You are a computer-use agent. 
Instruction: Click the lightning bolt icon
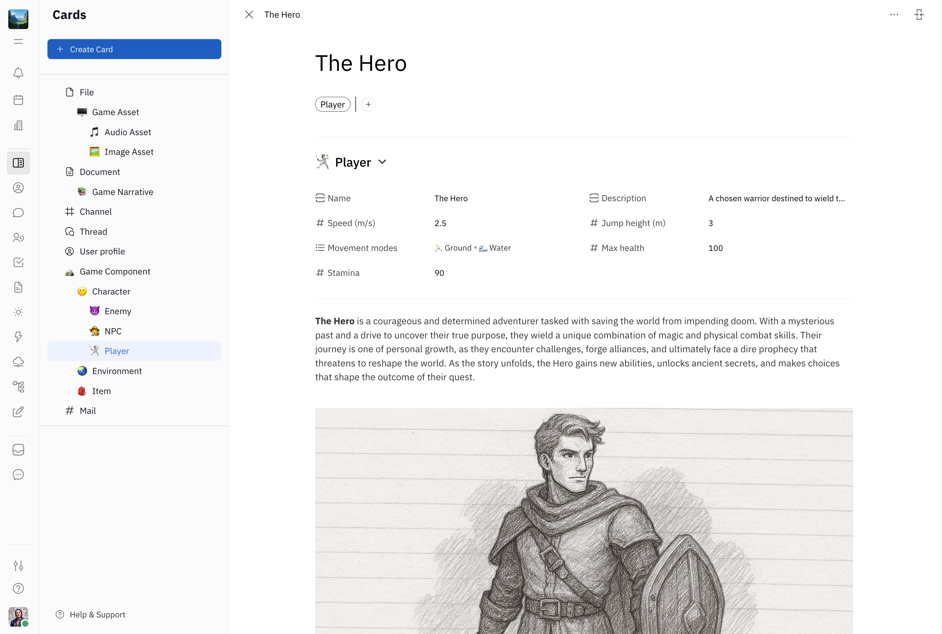tap(18, 337)
